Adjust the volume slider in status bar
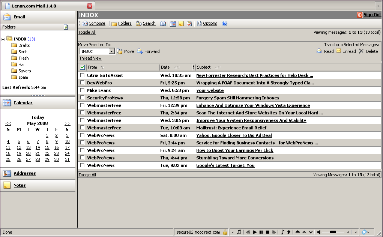This screenshot has height=237, width=383. (333, 232)
